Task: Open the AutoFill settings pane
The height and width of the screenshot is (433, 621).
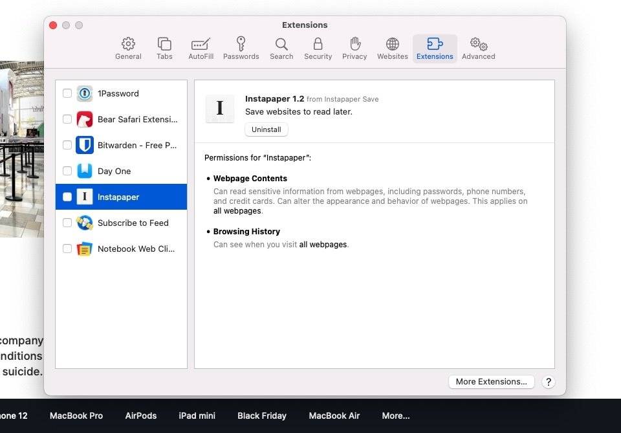Action: (201, 49)
